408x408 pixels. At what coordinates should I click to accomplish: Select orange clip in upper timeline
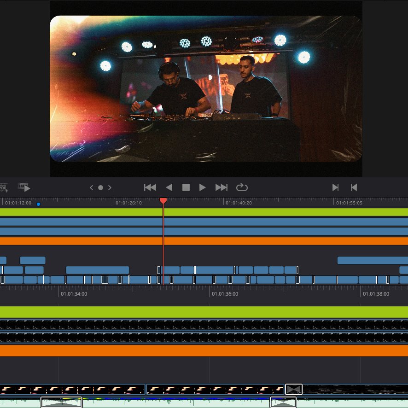click(x=204, y=241)
